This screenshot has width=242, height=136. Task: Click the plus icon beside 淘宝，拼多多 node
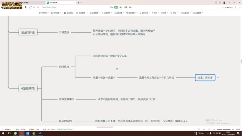pyautogui.click(x=218, y=77)
